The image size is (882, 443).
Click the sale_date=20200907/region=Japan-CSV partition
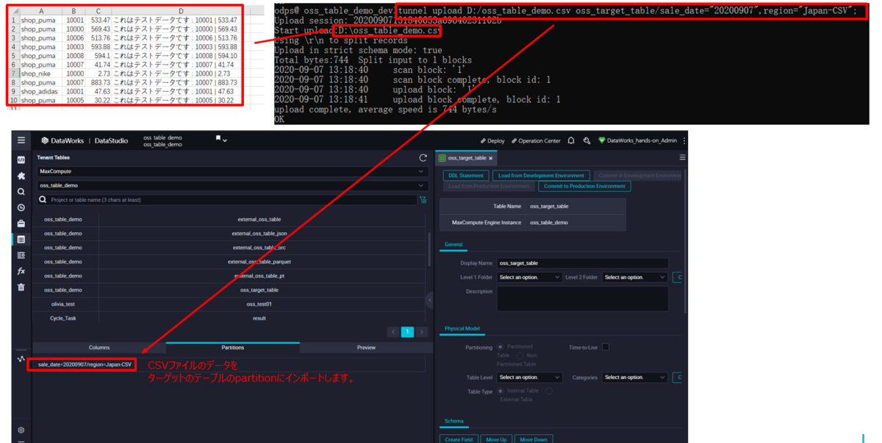[85, 364]
